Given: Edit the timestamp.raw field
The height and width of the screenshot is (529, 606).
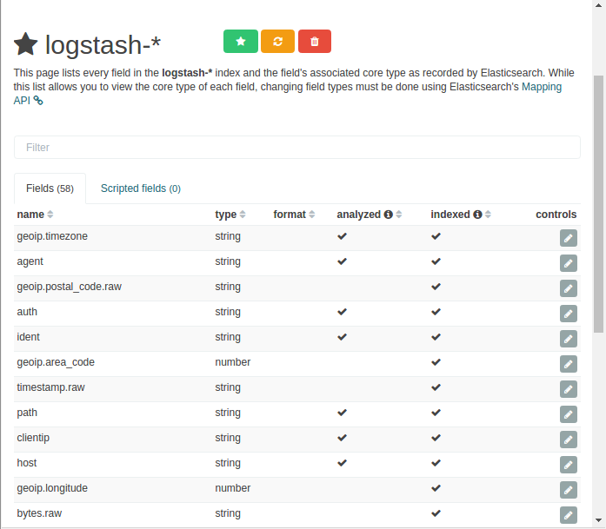Looking at the screenshot, I should [568, 389].
